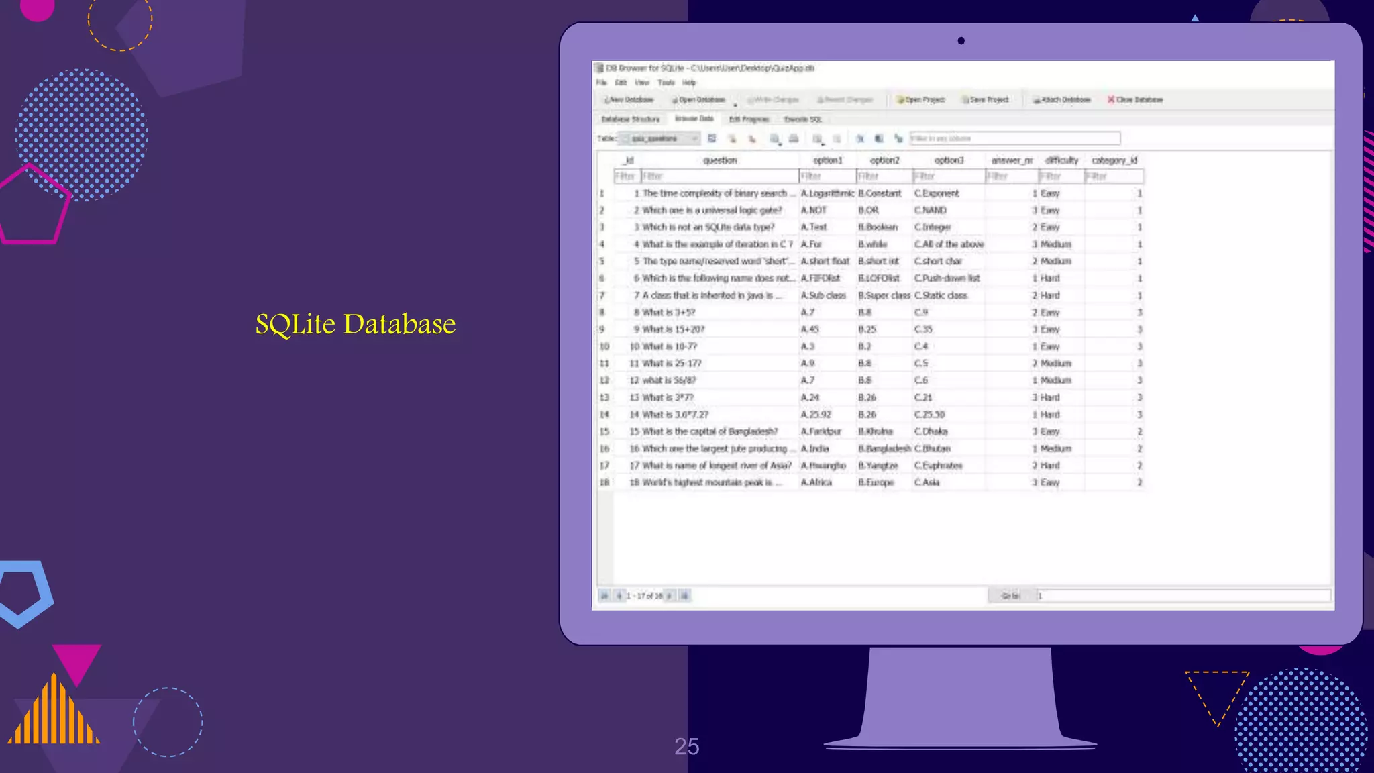Click the next page navigation icon

[670, 595]
